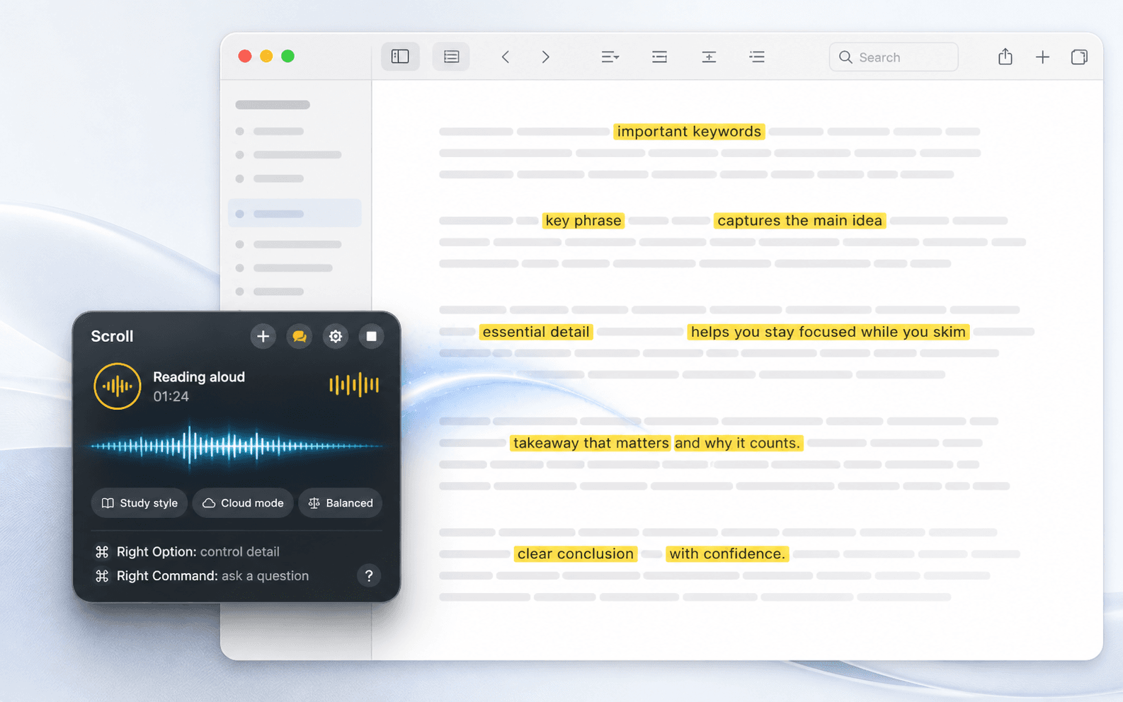
Task: Click the green fullscreen window button
Action: pyautogui.click(x=288, y=57)
